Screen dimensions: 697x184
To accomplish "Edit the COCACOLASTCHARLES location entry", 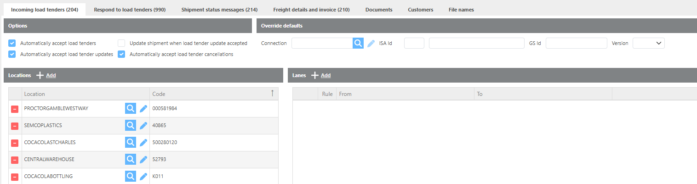I will coord(143,142).
